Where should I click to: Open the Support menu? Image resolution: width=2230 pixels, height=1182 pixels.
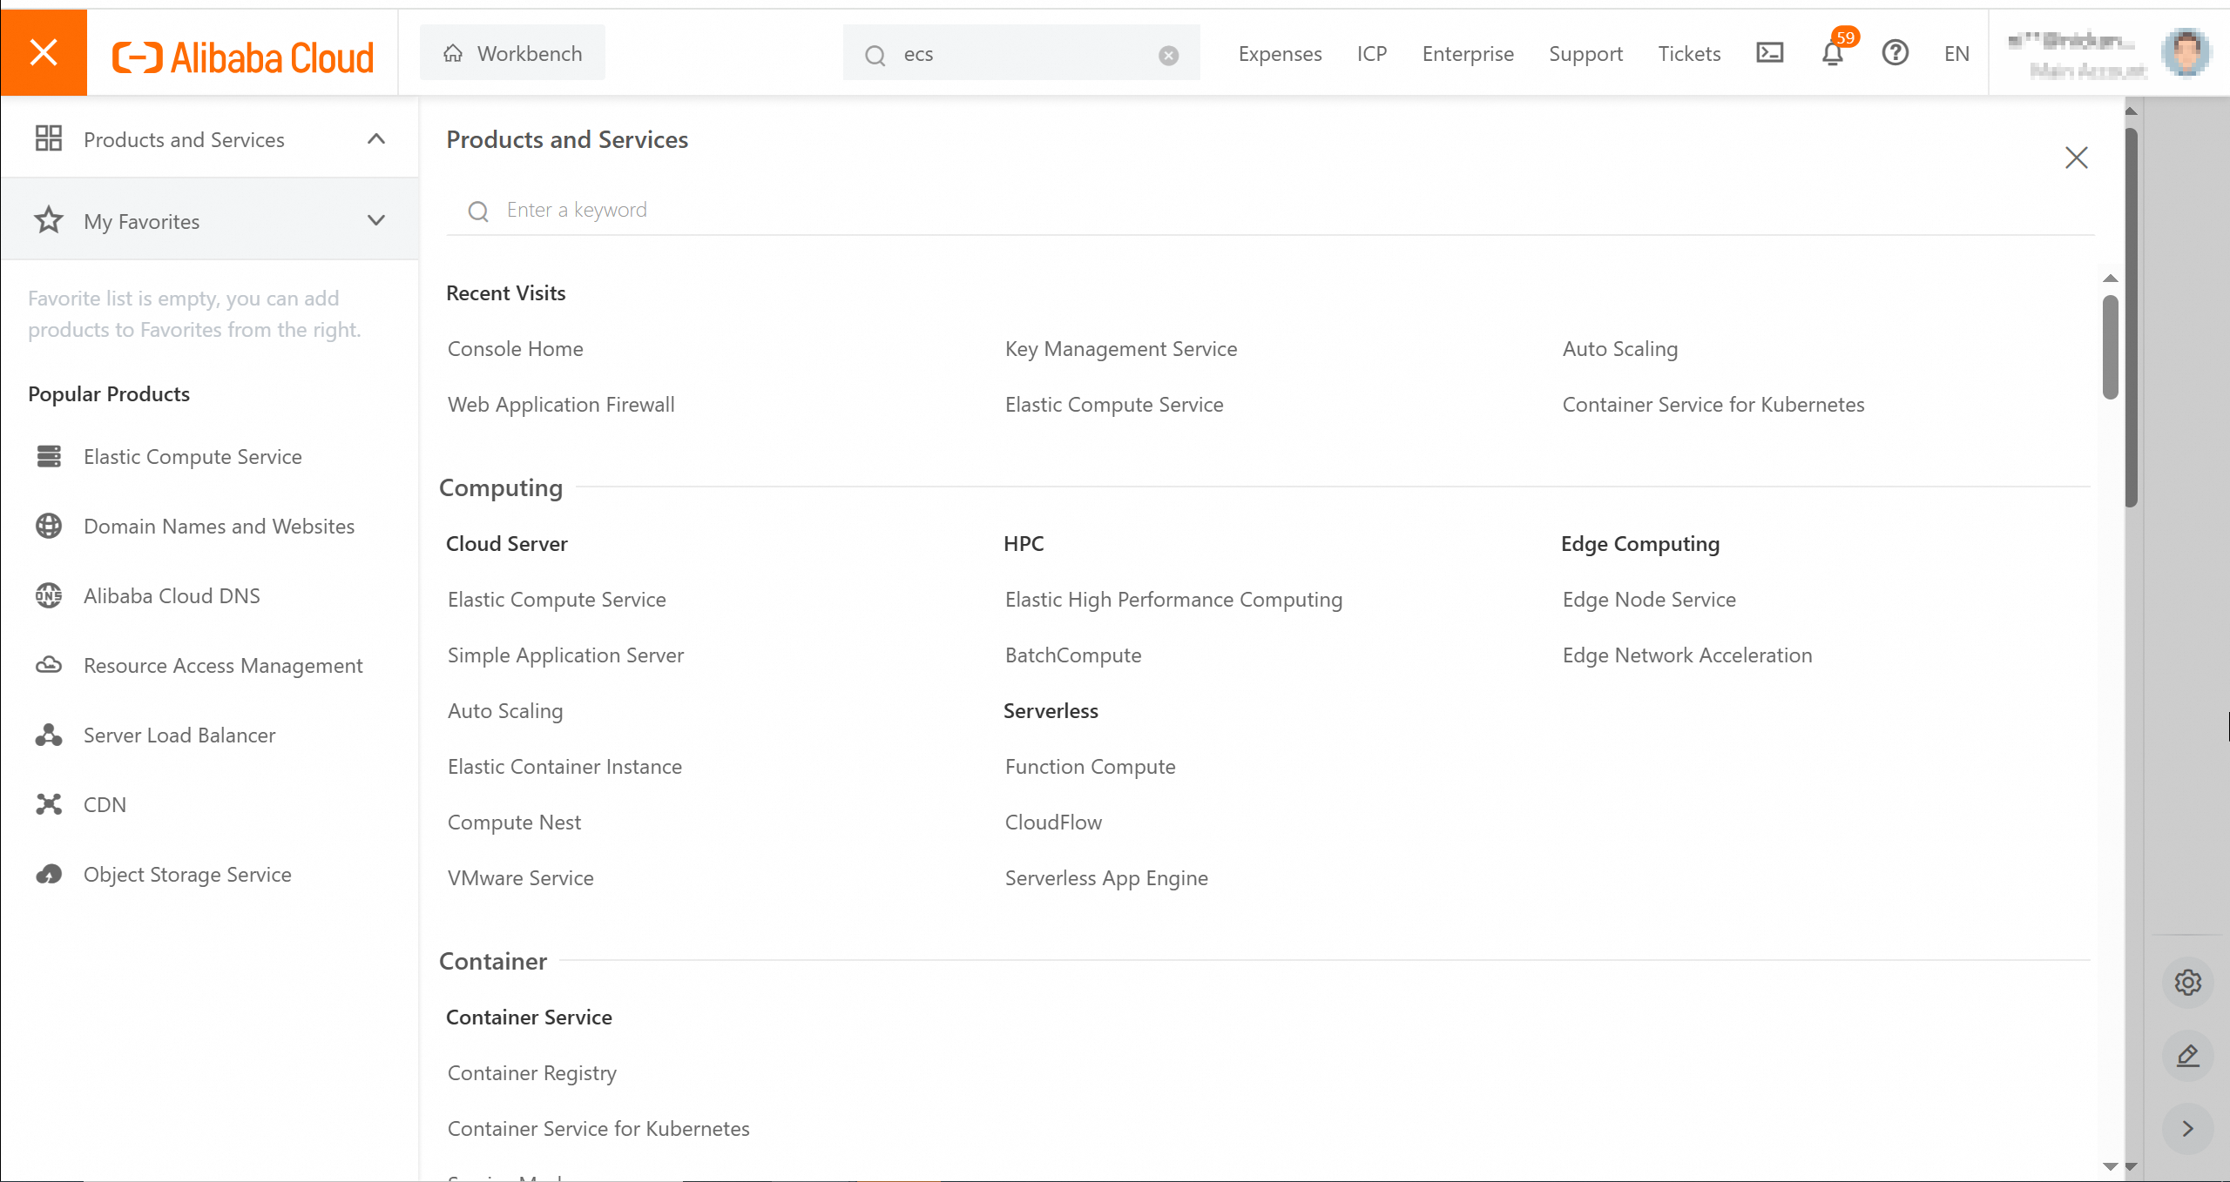[x=1585, y=54]
